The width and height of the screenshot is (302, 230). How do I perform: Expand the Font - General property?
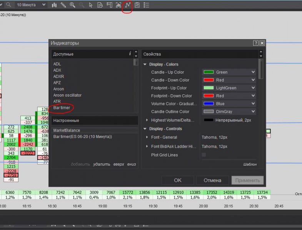click(147, 137)
